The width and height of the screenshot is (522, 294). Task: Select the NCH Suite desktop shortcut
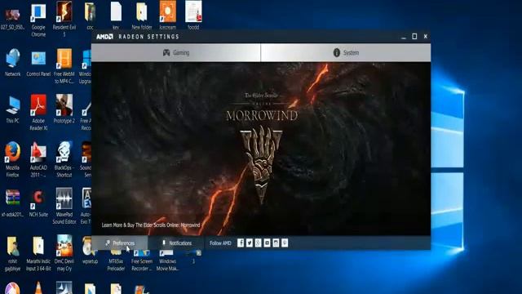click(x=38, y=203)
